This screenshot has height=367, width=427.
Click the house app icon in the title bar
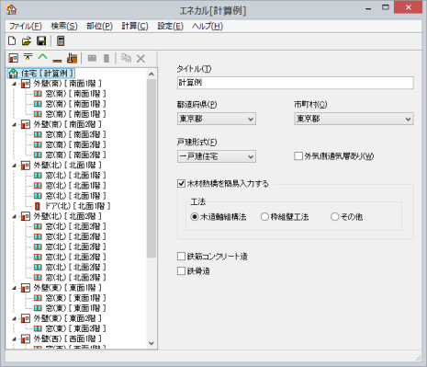11,10
